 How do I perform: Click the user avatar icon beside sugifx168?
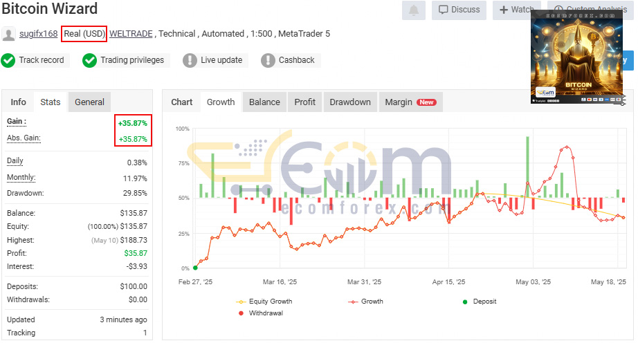tap(8, 34)
